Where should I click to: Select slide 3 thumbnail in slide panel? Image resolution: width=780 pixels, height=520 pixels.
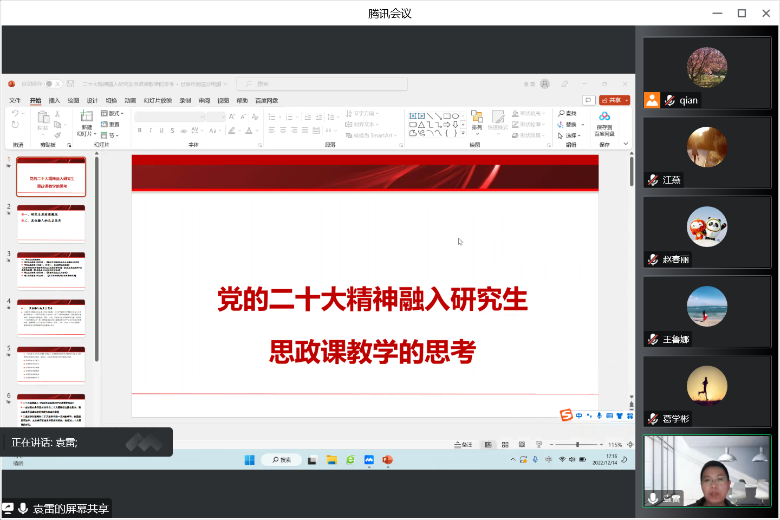[51, 271]
